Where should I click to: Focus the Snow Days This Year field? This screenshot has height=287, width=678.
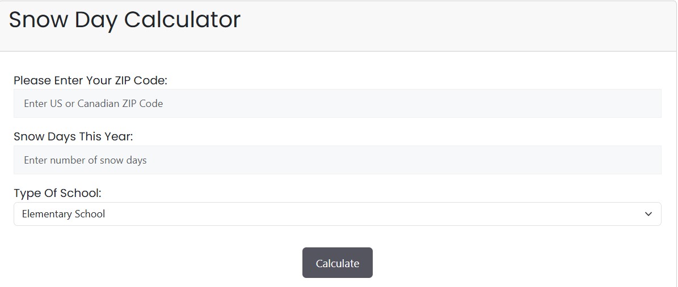(337, 160)
